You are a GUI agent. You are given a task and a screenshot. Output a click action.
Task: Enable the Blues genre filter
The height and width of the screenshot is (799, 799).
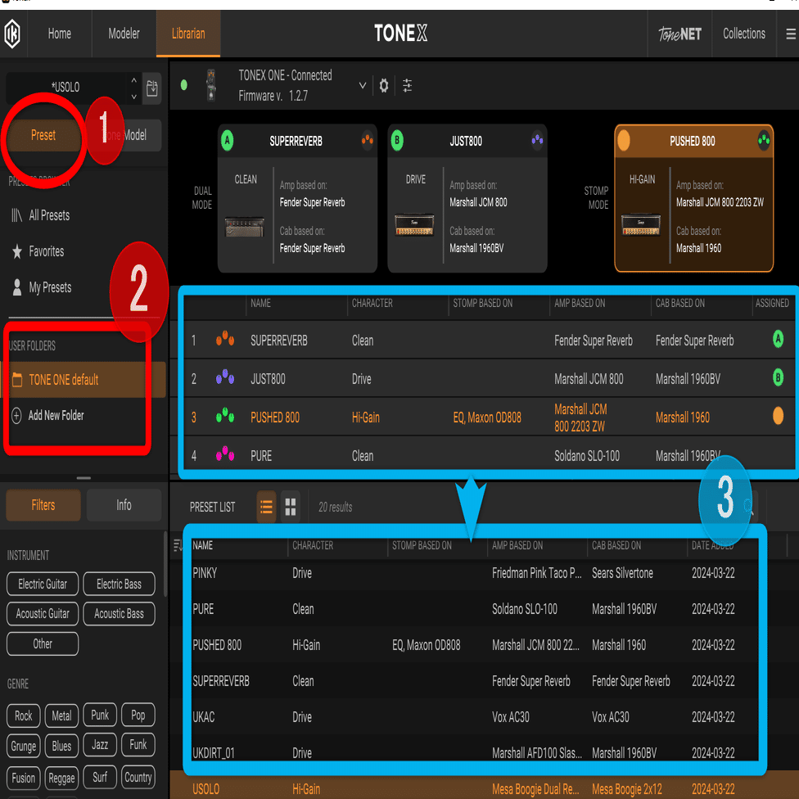(x=61, y=745)
